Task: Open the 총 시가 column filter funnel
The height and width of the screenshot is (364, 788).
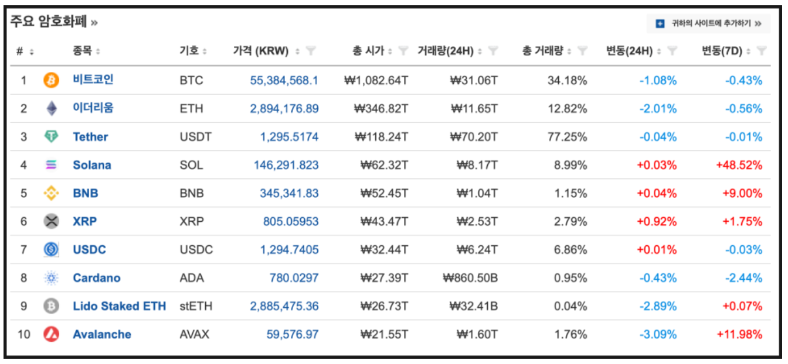Action: [x=403, y=51]
